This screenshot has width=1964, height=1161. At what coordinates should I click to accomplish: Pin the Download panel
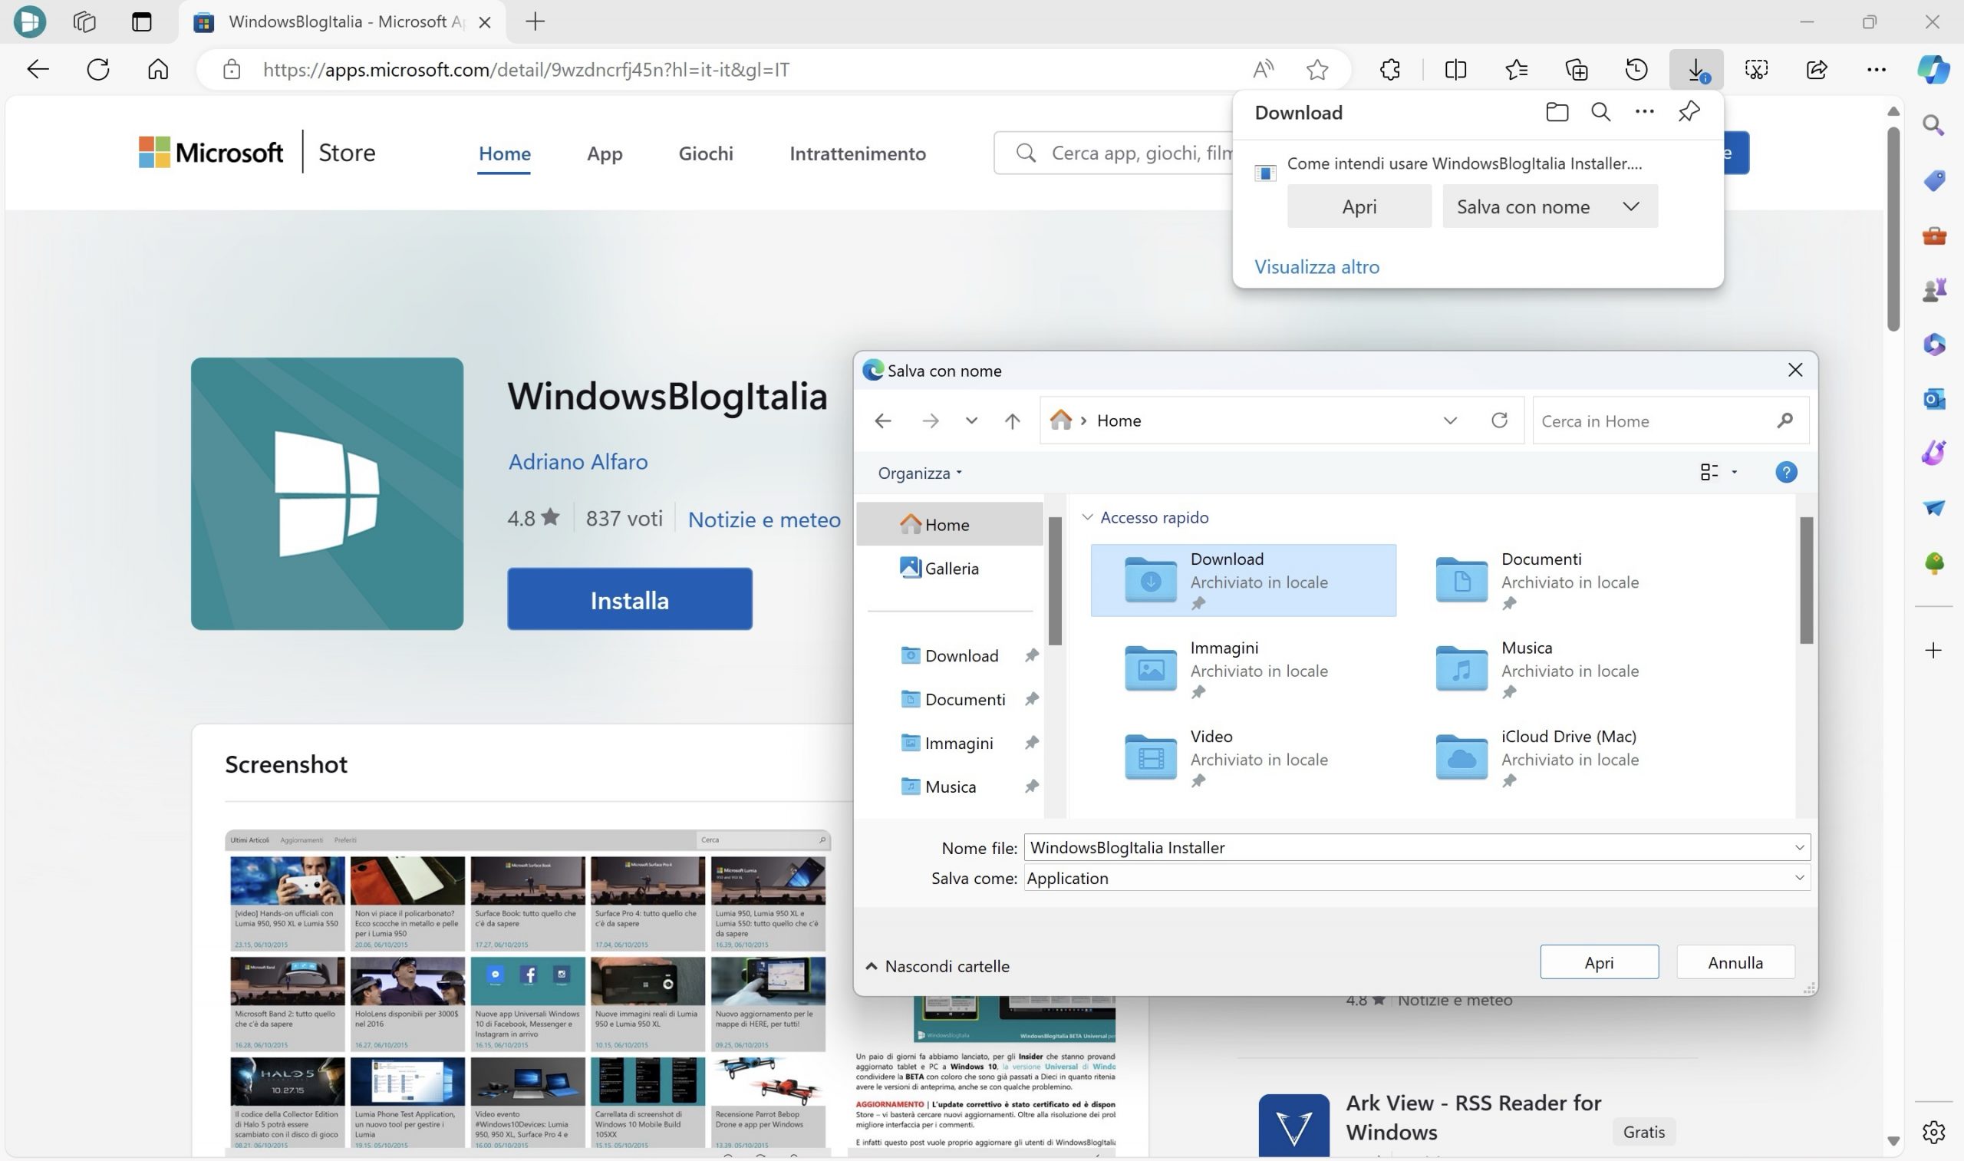coord(1689,112)
